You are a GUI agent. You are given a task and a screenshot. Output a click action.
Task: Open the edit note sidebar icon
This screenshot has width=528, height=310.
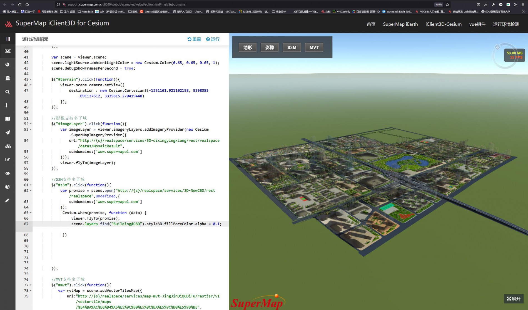pos(8,160)
